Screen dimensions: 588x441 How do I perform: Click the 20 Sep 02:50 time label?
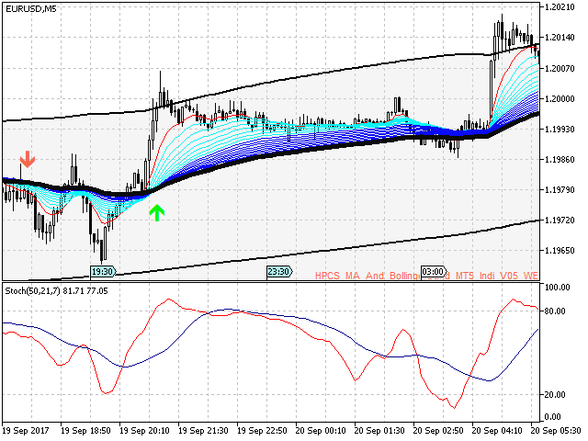(x=438, y=431)
